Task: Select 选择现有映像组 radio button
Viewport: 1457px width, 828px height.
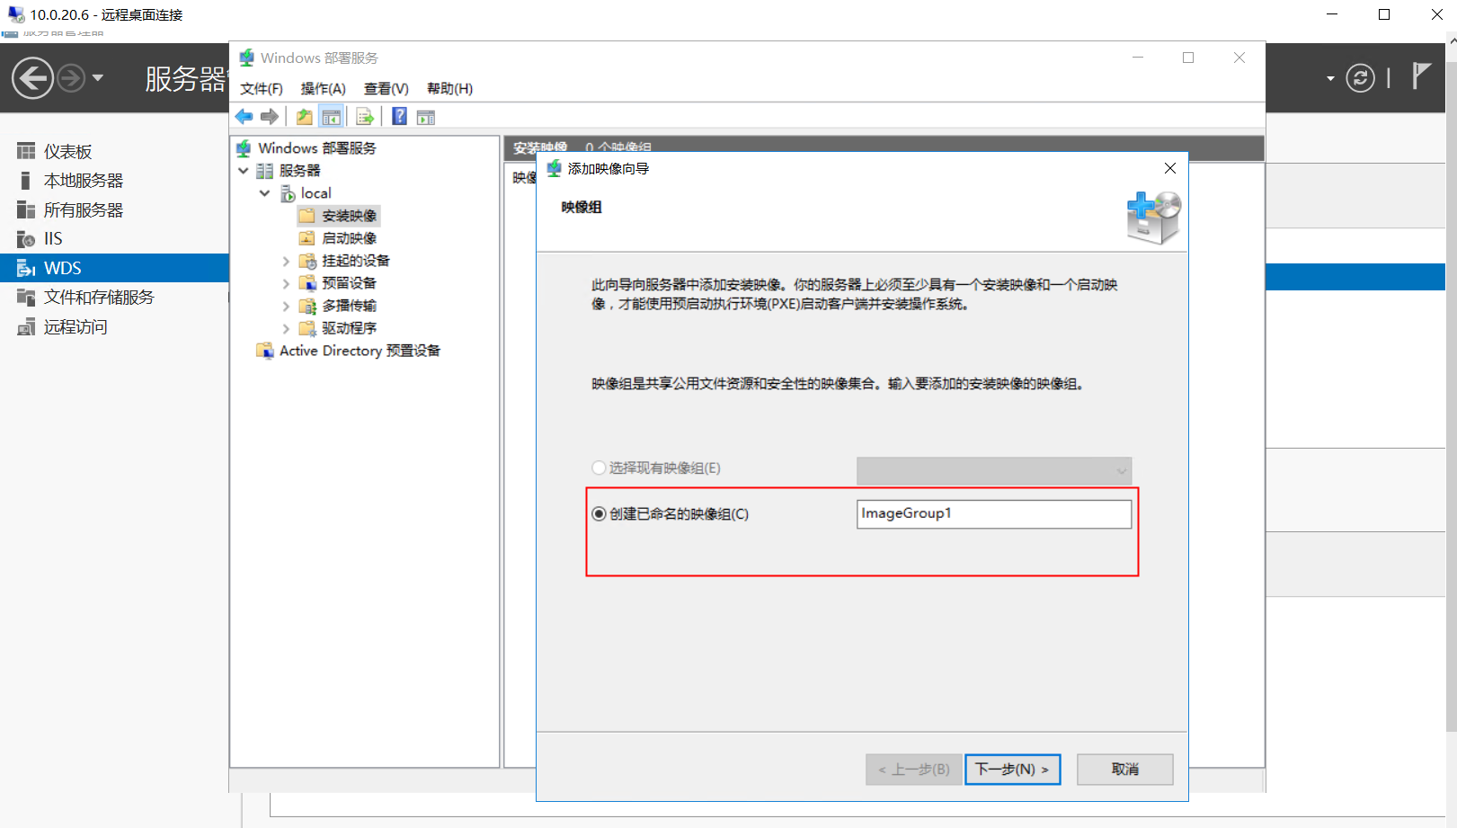Action: click(x=599, y=467)
